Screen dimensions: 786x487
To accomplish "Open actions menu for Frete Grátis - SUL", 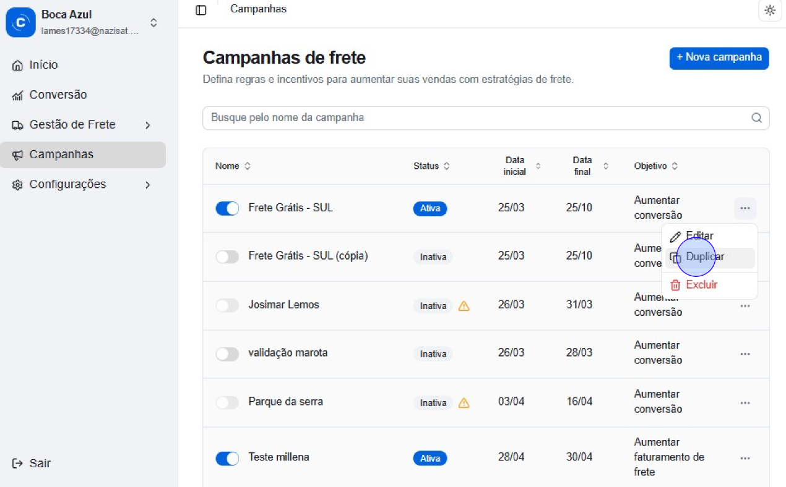I will 745,208.
